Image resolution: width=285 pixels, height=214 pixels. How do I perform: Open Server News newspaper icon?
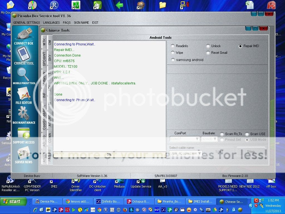point(24,155)
